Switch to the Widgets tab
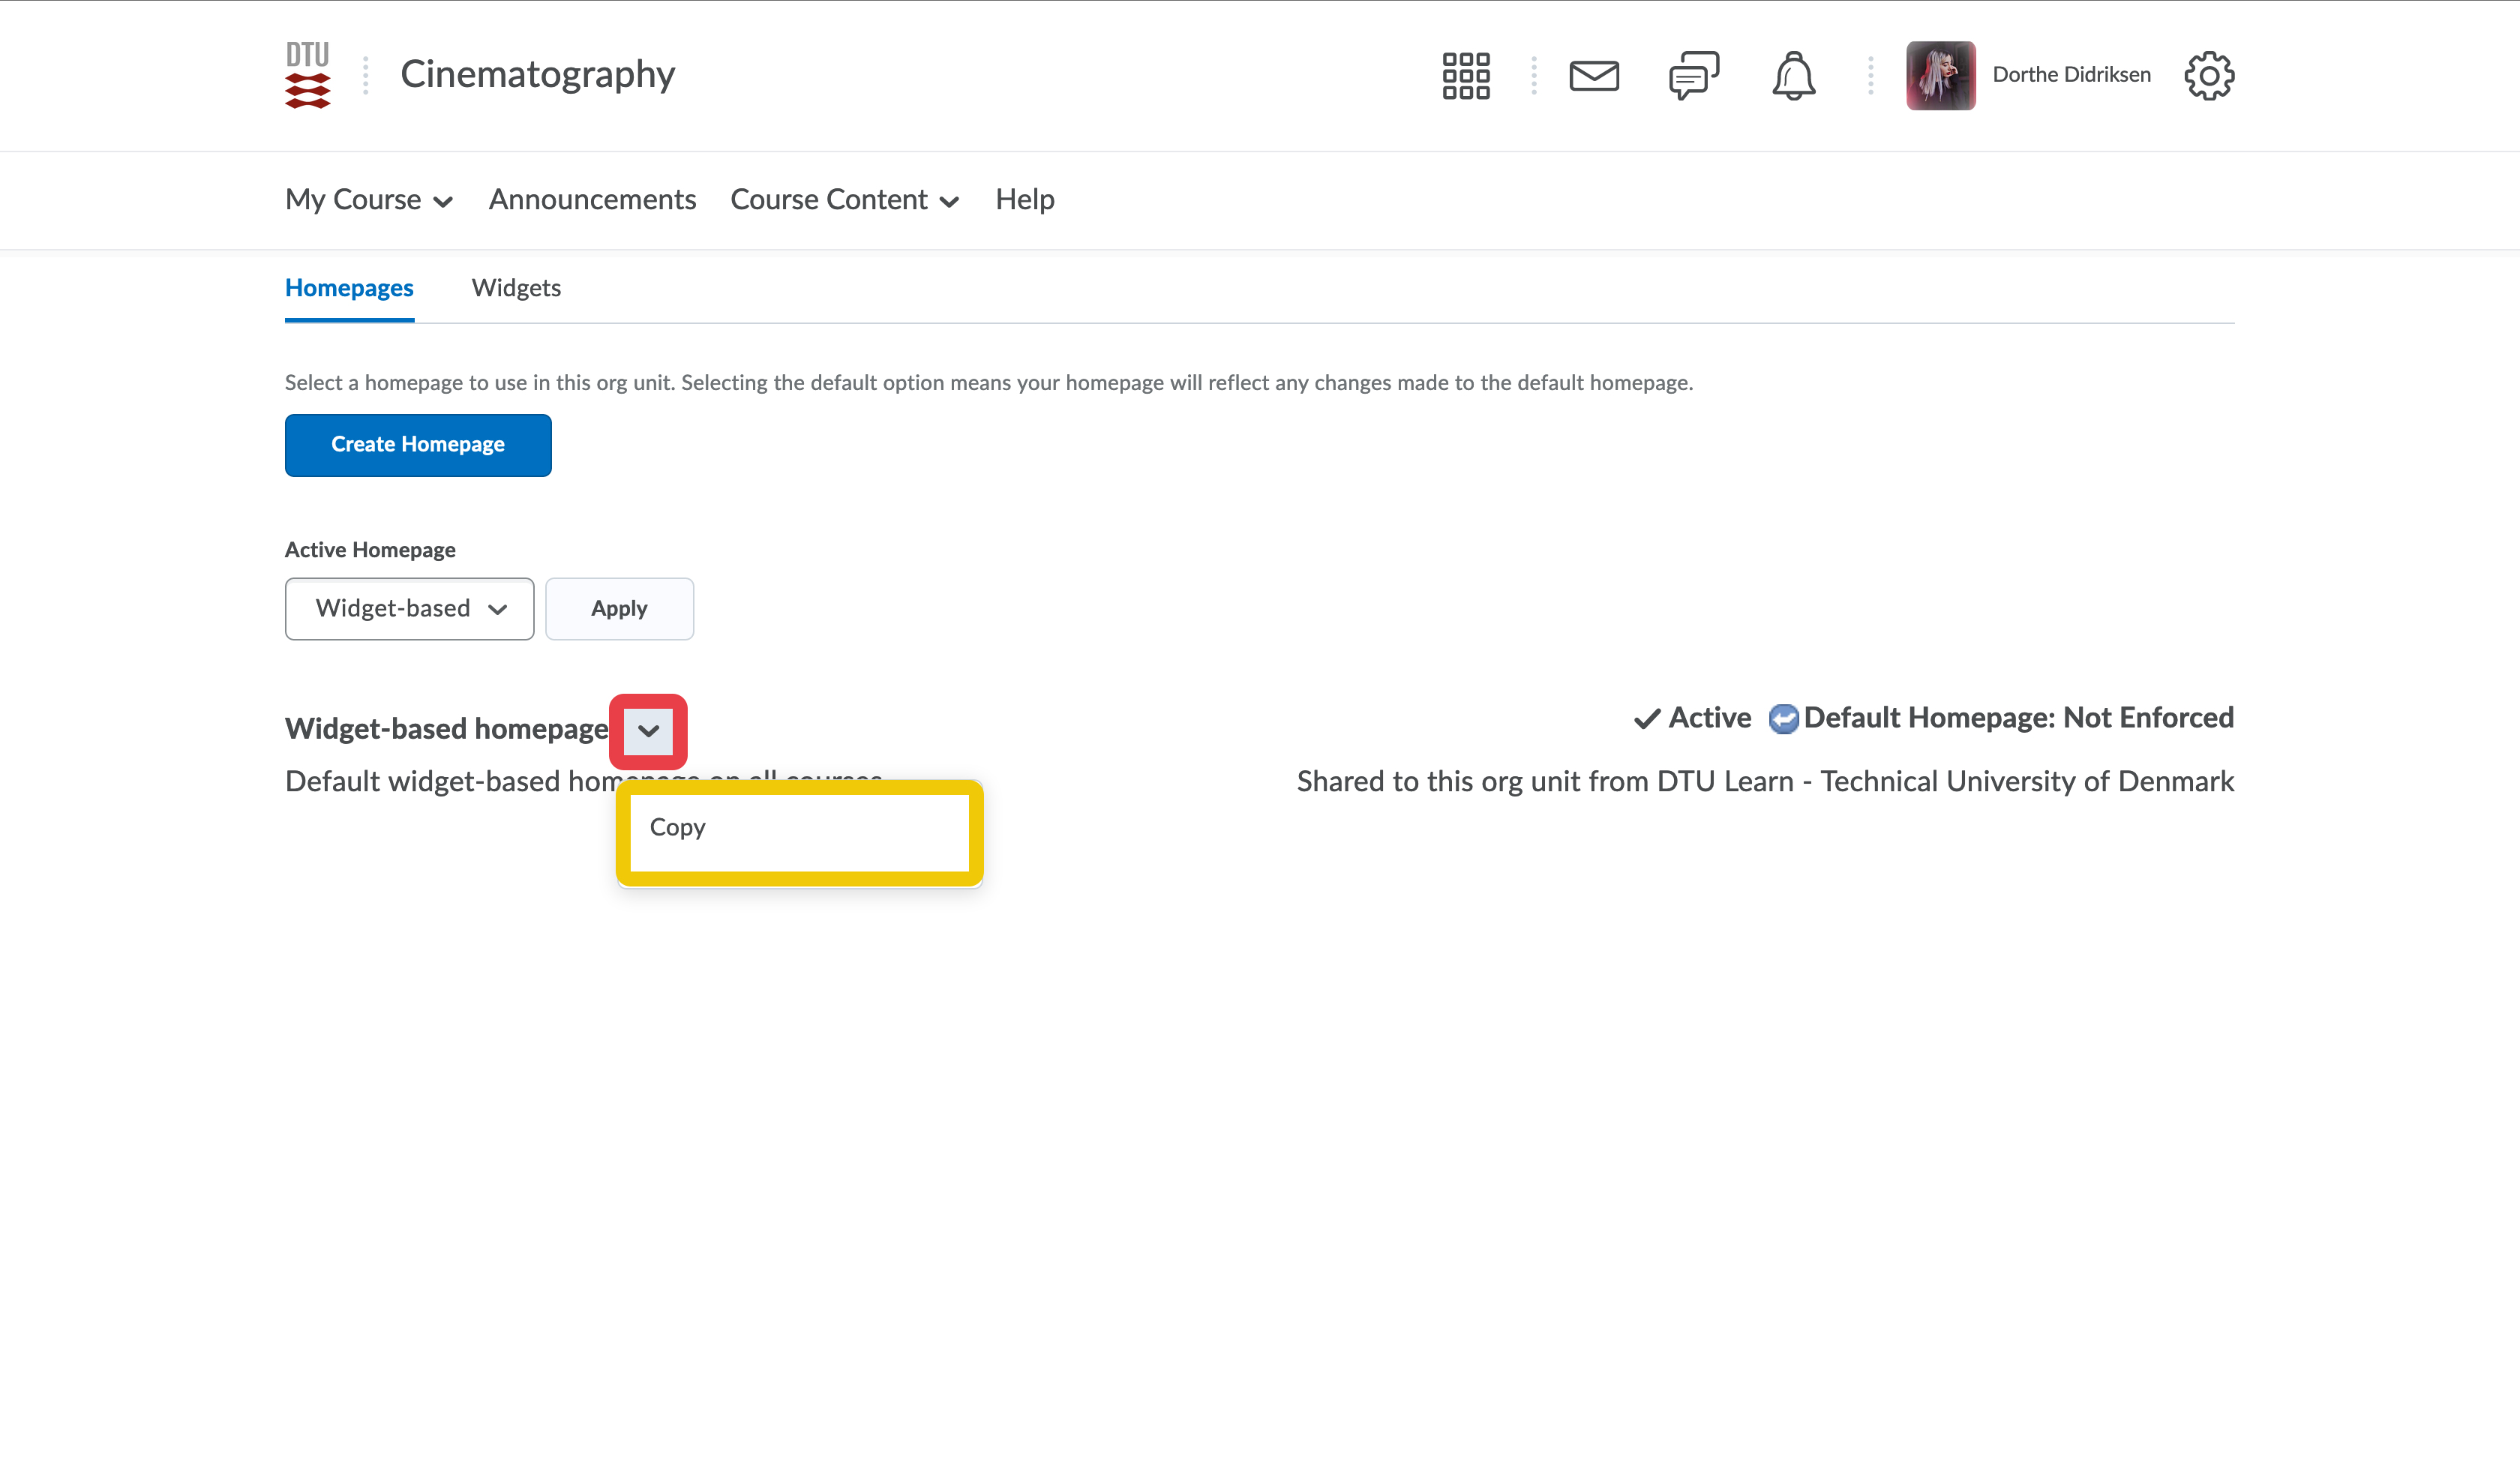This screenshot has height=1458, width=2520. pos(516,288)
